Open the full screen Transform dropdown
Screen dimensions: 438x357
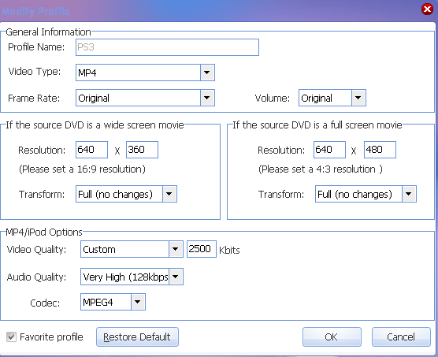366,194
